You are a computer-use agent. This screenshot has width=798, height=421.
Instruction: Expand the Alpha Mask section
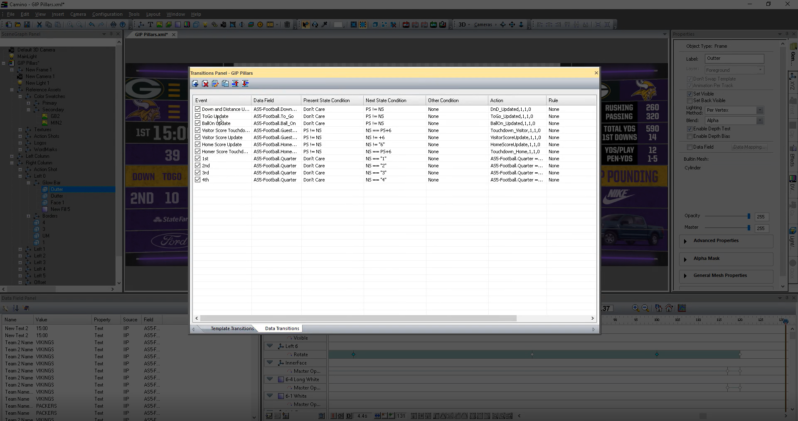point(685,259)
